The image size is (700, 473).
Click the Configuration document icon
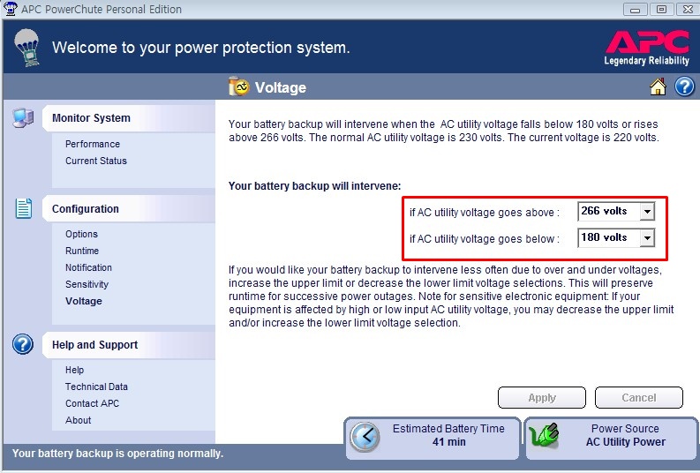[x=23, y=208]
